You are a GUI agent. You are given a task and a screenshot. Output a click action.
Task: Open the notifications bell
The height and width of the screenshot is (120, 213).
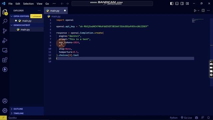[x=209, y=118]
